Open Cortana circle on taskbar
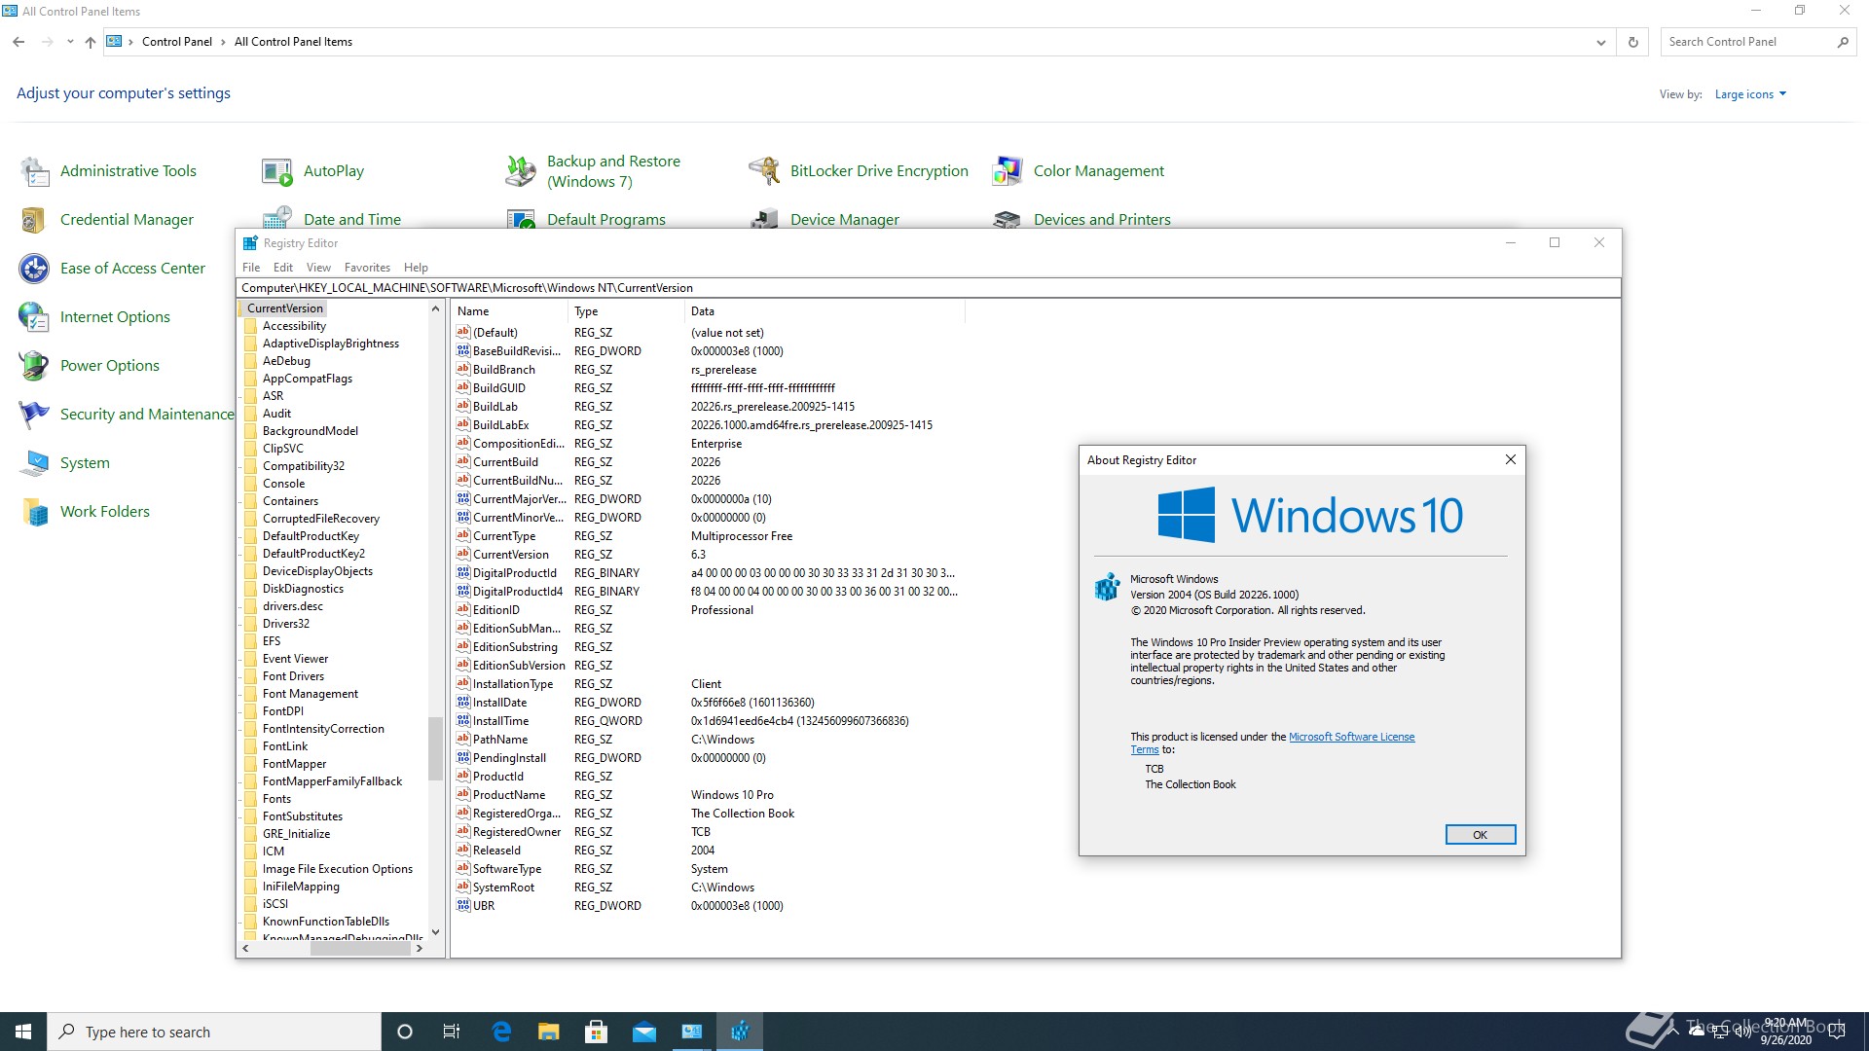 tap(405, 1032)
